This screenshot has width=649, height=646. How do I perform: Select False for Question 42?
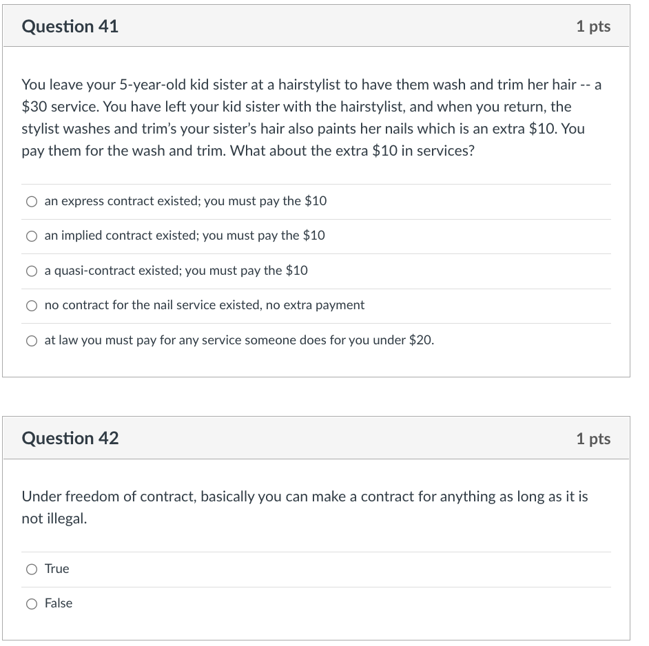click(32, 603)
